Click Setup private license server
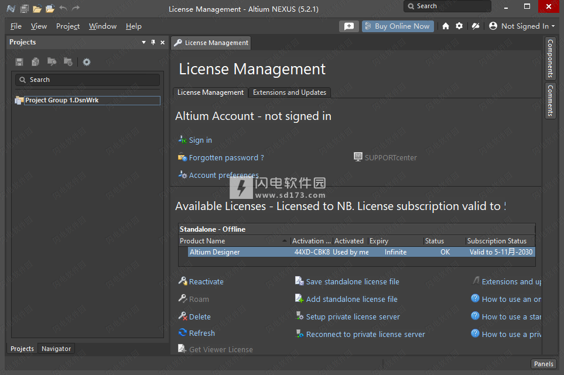The width and height of the screenshot is (564, 375). [x=353, y=317]
